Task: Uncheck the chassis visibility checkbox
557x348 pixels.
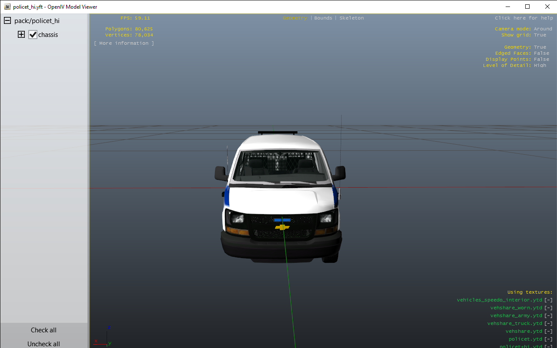Action: click(x=33, y=35)
